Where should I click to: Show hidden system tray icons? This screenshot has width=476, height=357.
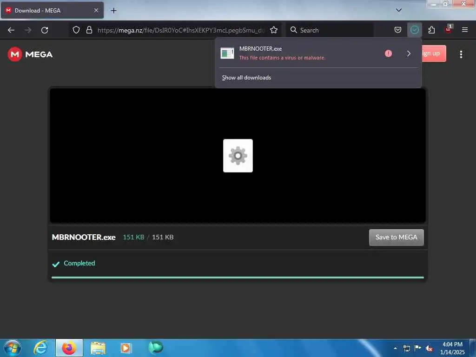[x=395, y=348]
